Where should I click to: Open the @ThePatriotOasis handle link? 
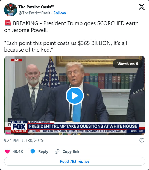click(x=34, y=13)
